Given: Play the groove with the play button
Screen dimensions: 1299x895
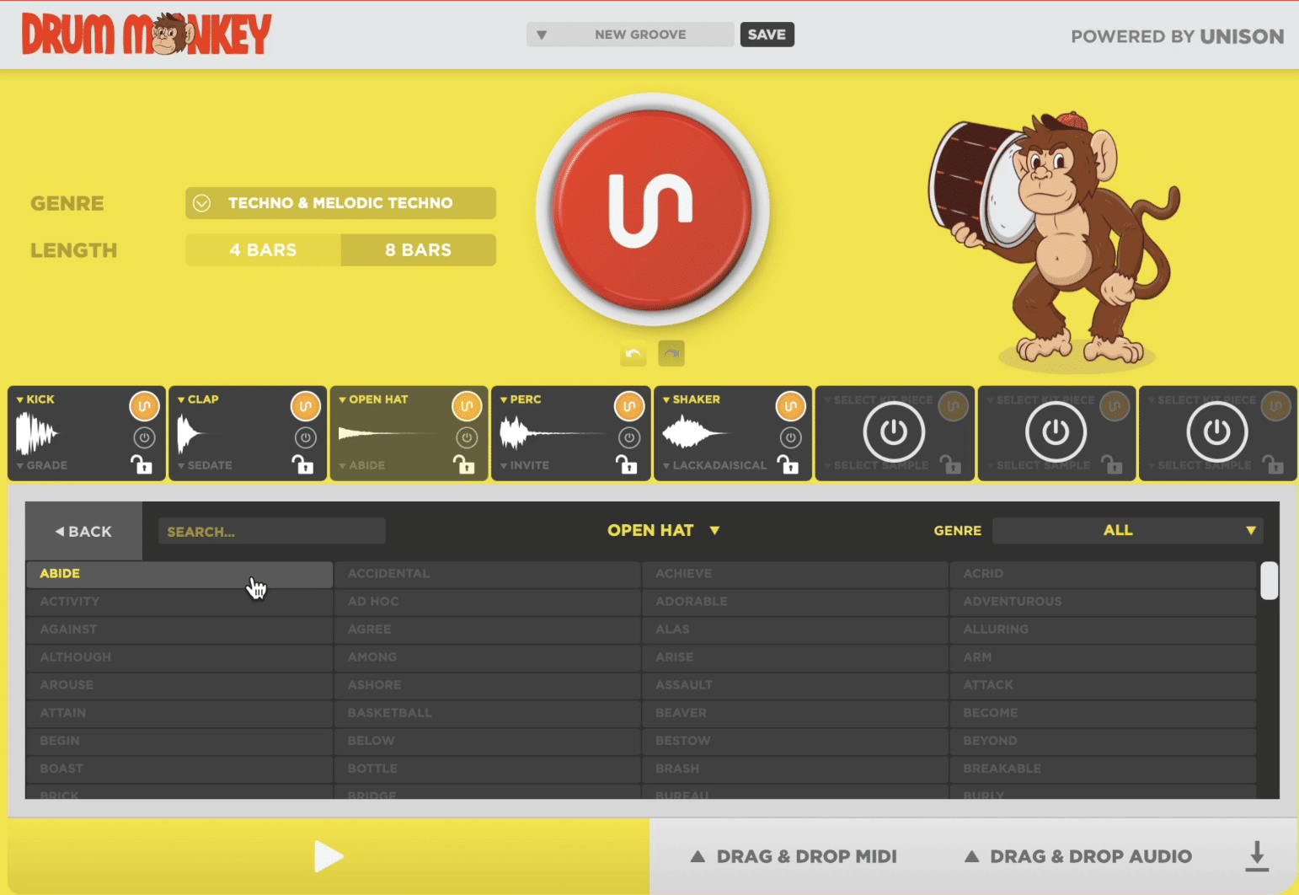Looking at the screenshot, I should click(x=329, y=856).
